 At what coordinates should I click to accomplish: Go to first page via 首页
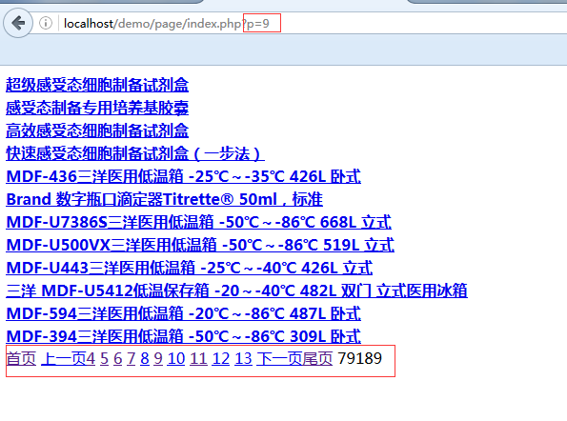click(21, 358)
